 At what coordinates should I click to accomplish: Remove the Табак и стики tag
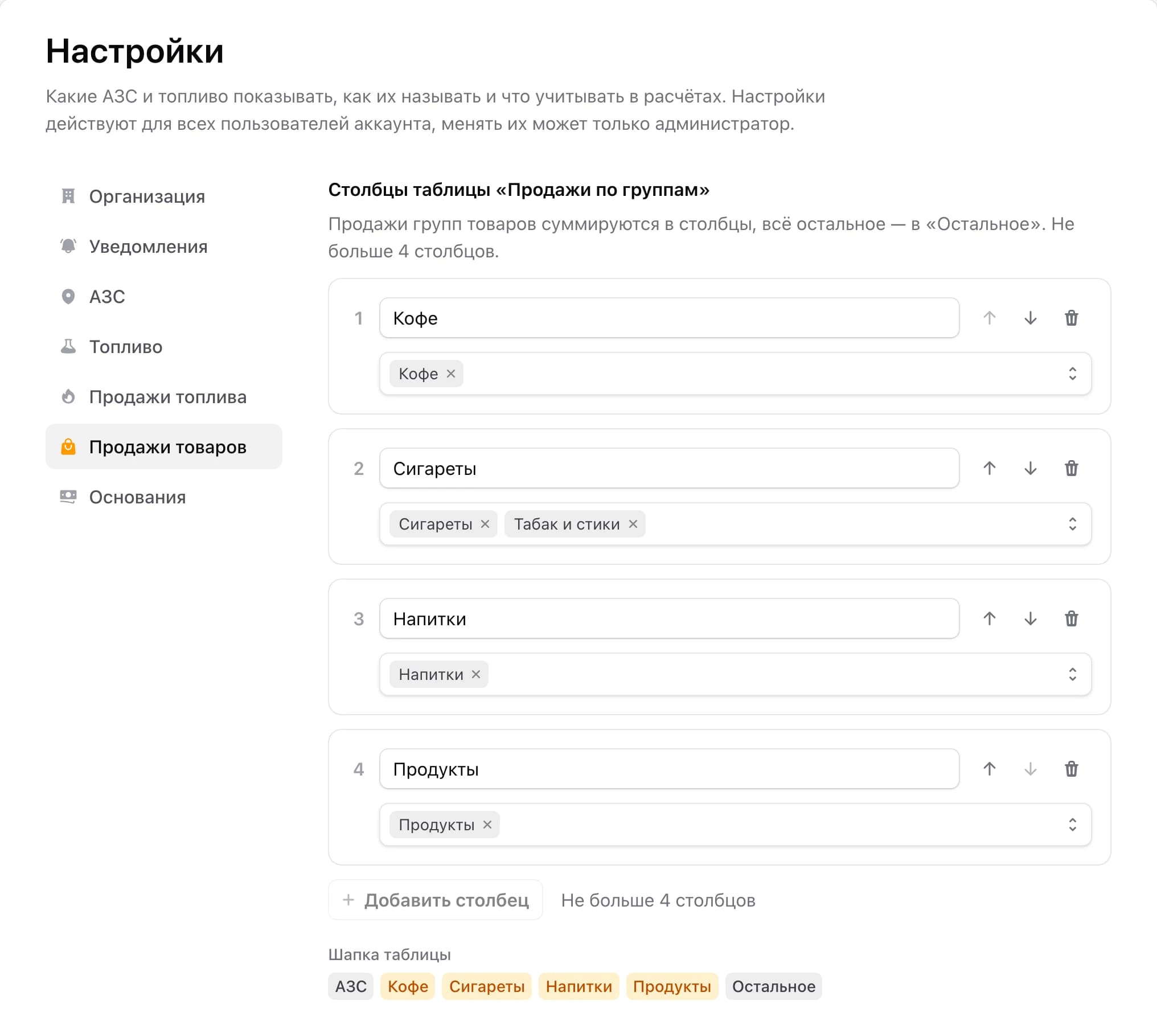pyautogui.click(x=633, y=524)
